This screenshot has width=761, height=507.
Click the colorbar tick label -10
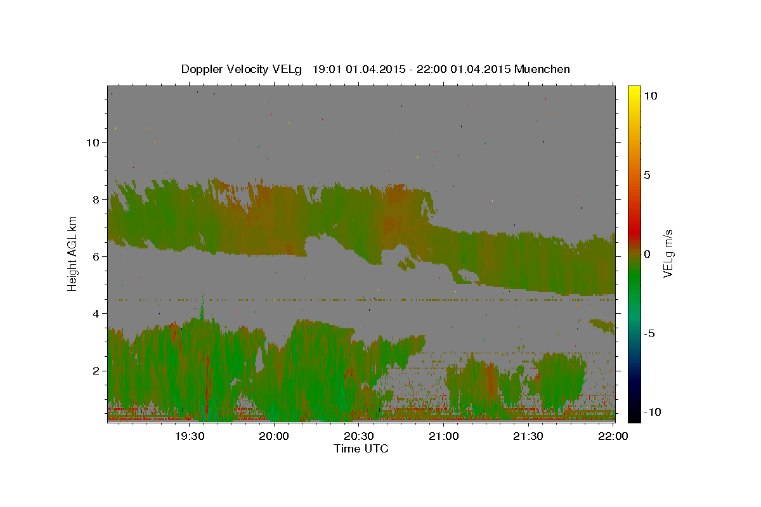[651, 412]
